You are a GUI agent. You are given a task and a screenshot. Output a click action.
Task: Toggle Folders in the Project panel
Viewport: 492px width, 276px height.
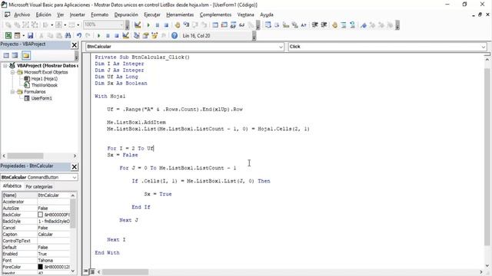pyautogui.click(x=26, y=56)
